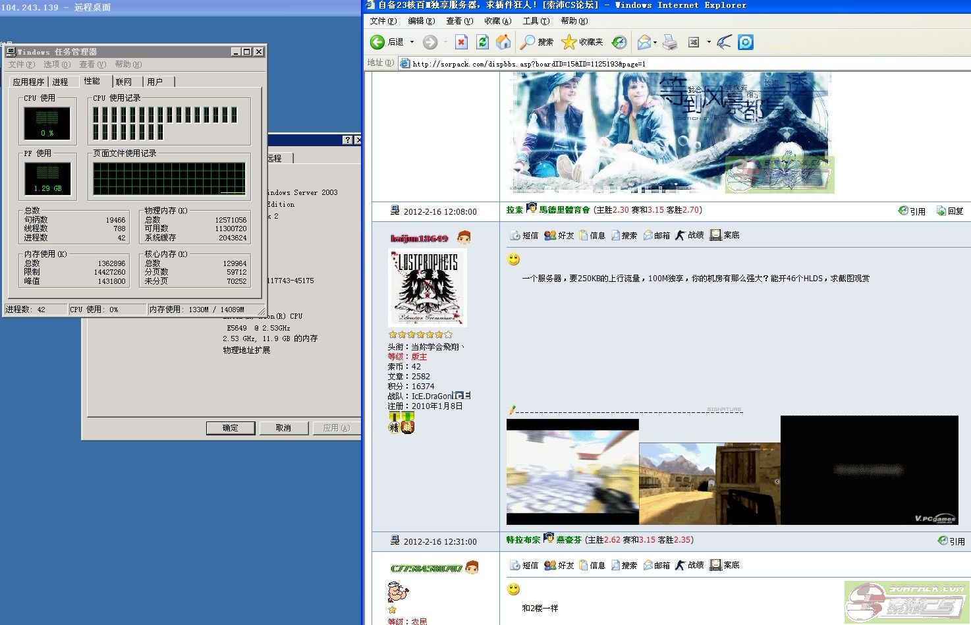Image resolution: width=971 pixels, height=625 pixels.
Task: Click the IE Back arrow button
Action: pyautogui.click(x=377, y=42)
